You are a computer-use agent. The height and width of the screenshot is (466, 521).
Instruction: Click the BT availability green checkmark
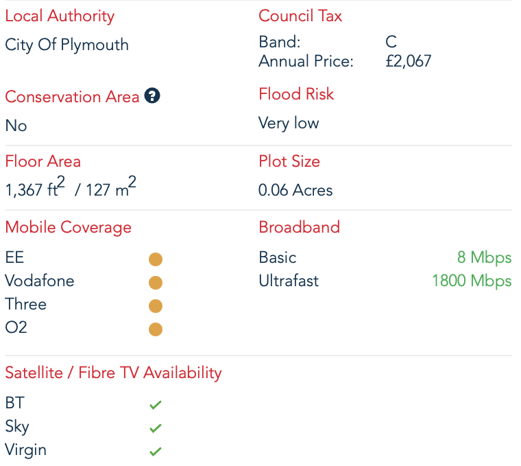tap(156, 405)
